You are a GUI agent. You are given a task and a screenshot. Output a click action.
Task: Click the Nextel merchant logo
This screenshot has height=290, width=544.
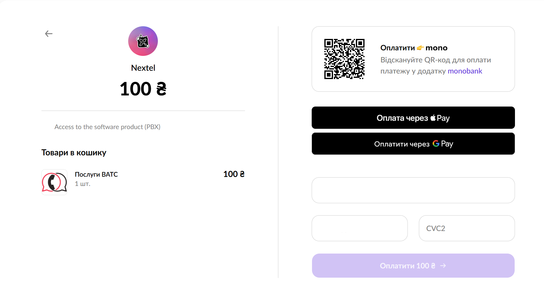pyautogui.click(x=143, y=41)
